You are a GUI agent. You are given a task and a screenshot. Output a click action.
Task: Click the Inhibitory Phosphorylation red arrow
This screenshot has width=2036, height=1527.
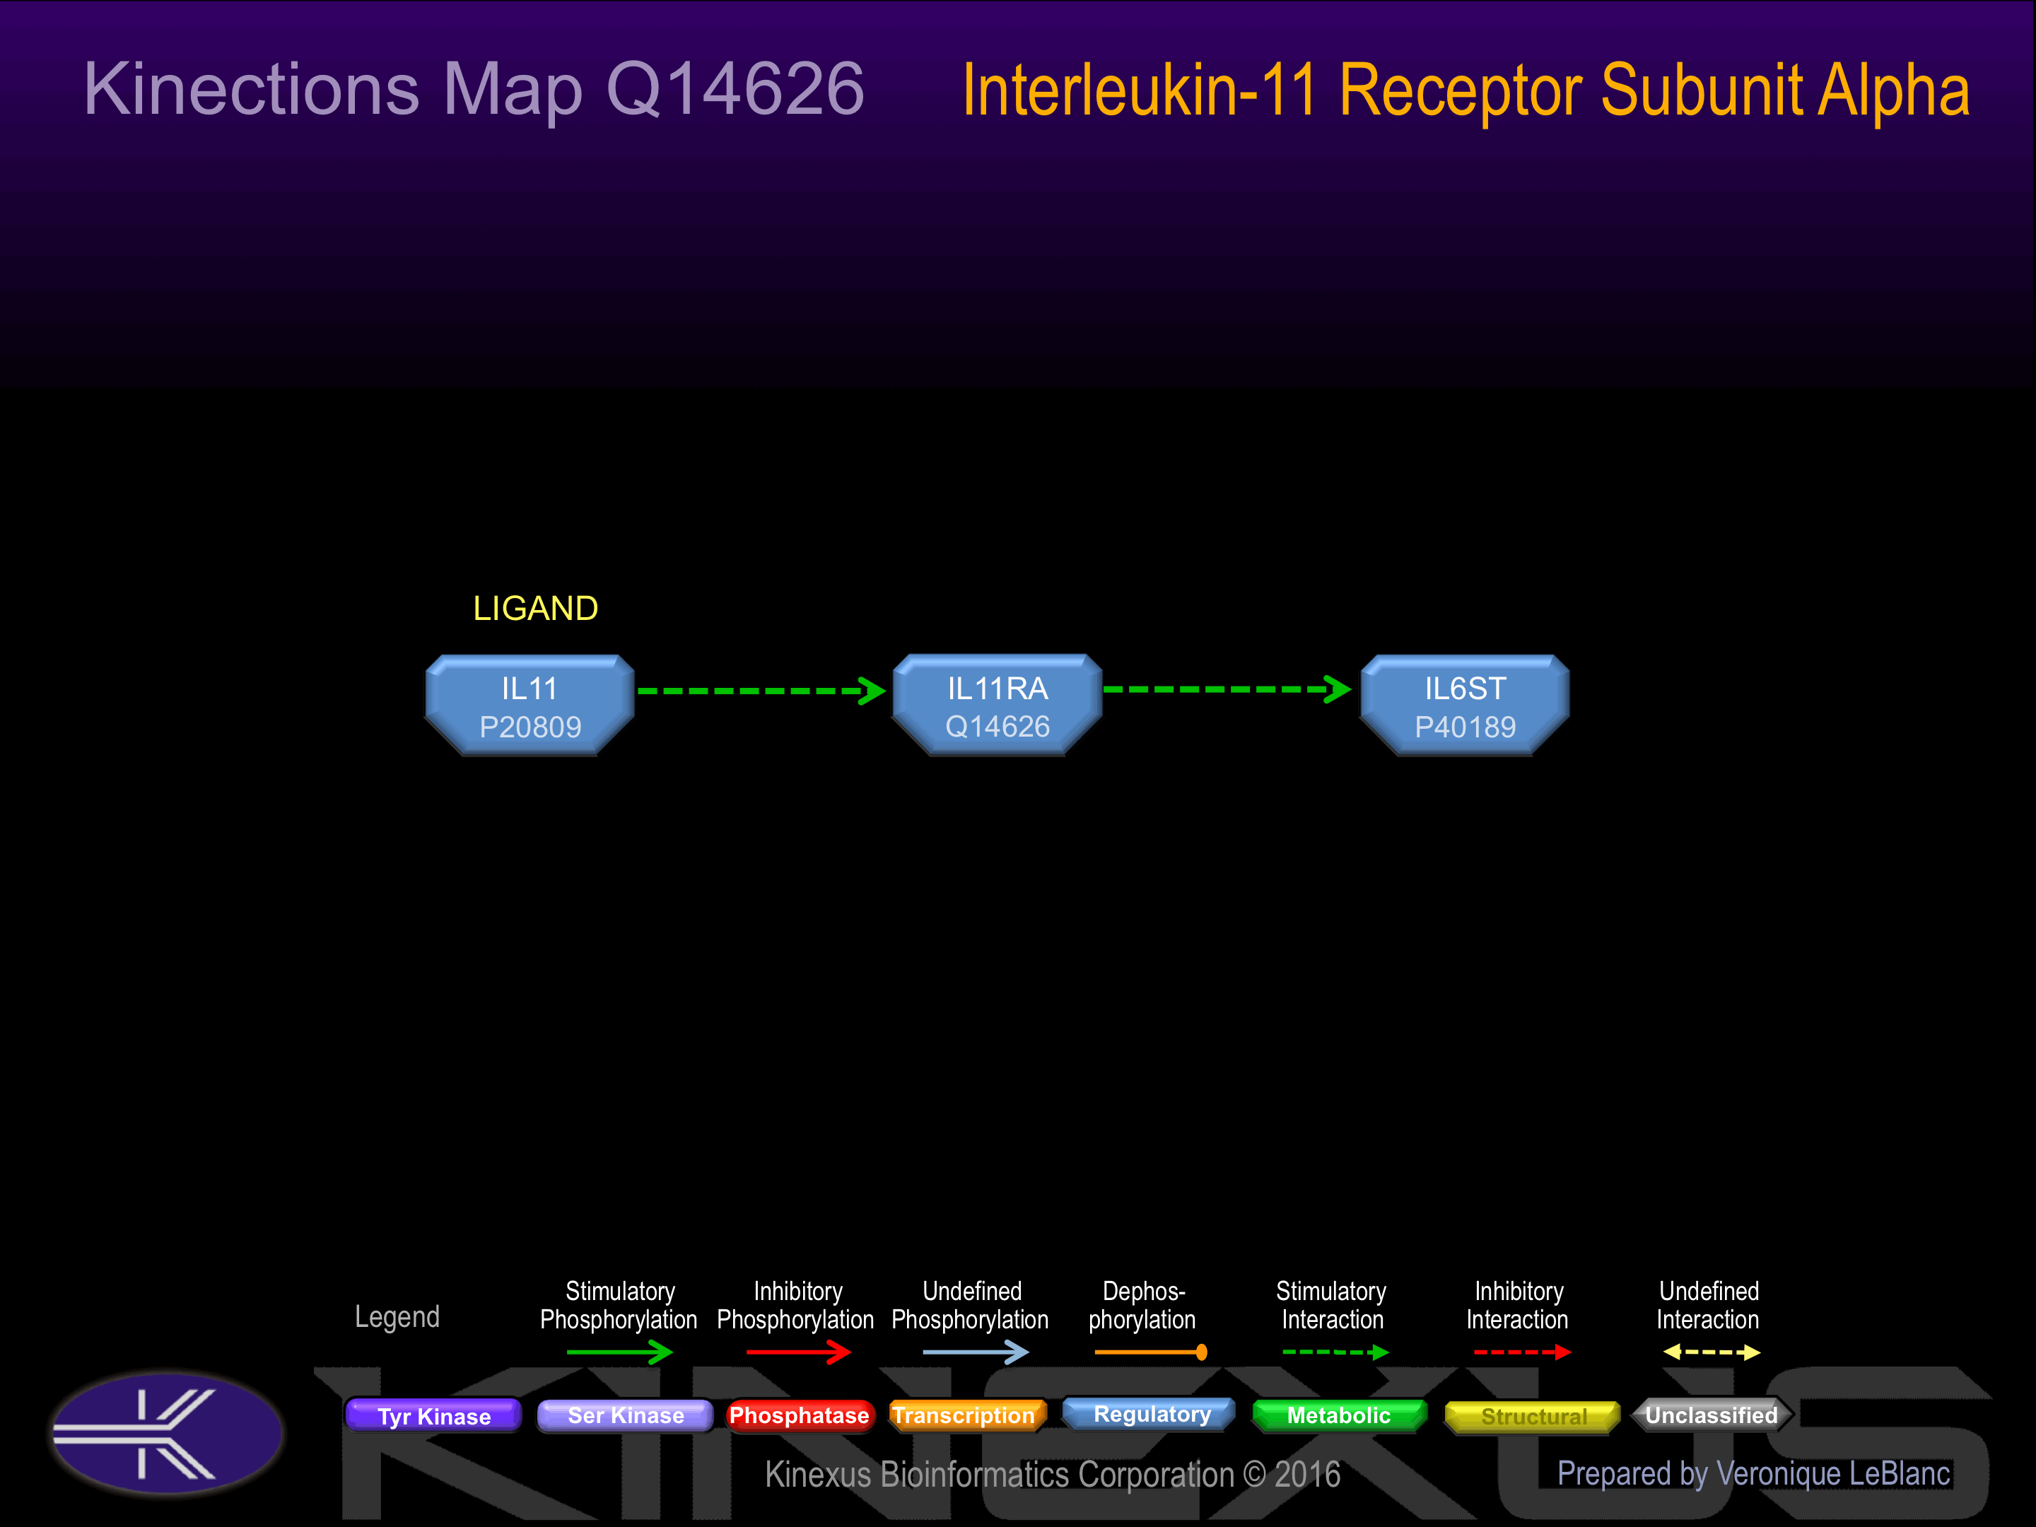pos(798,1352)
